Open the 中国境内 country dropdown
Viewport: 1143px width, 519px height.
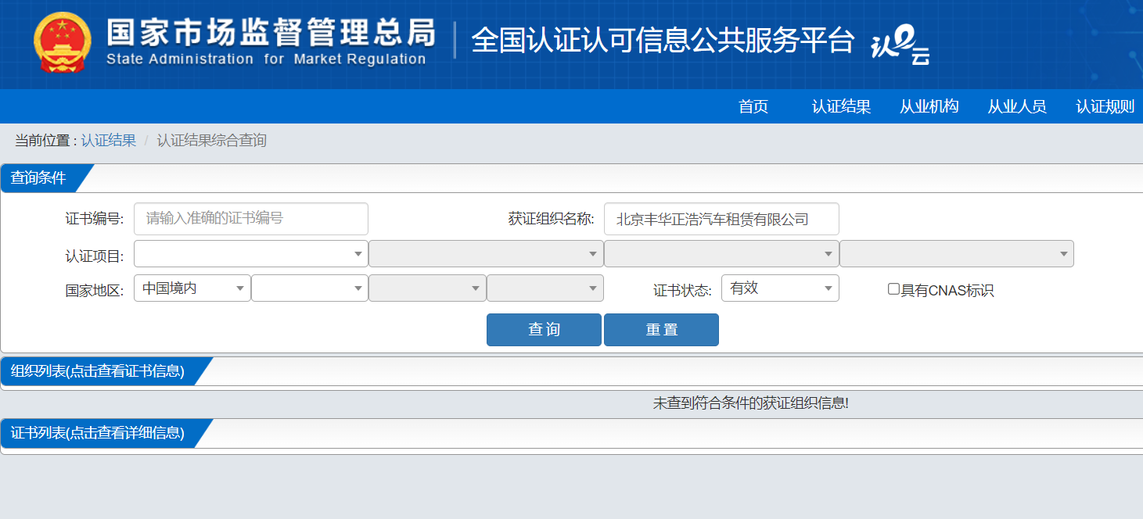click(x=192, y=288)
